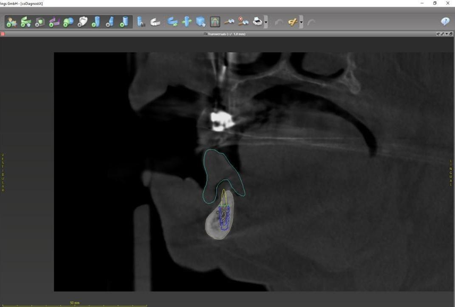Click the red square at panel header left
This screenshot has width=455, height=307.
(3, 34)
